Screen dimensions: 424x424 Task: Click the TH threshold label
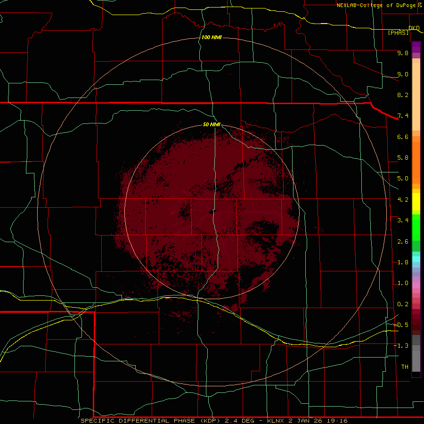click(x=405, y=367)
